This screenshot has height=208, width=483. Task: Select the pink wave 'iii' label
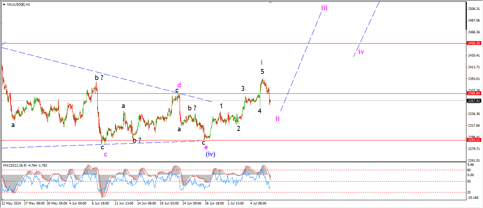324,8
